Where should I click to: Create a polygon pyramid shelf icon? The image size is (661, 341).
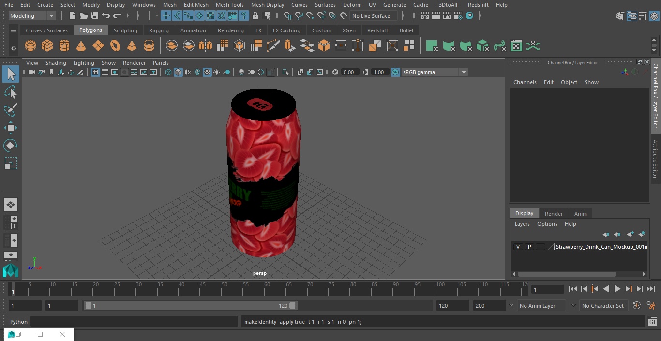pos(132,46)
